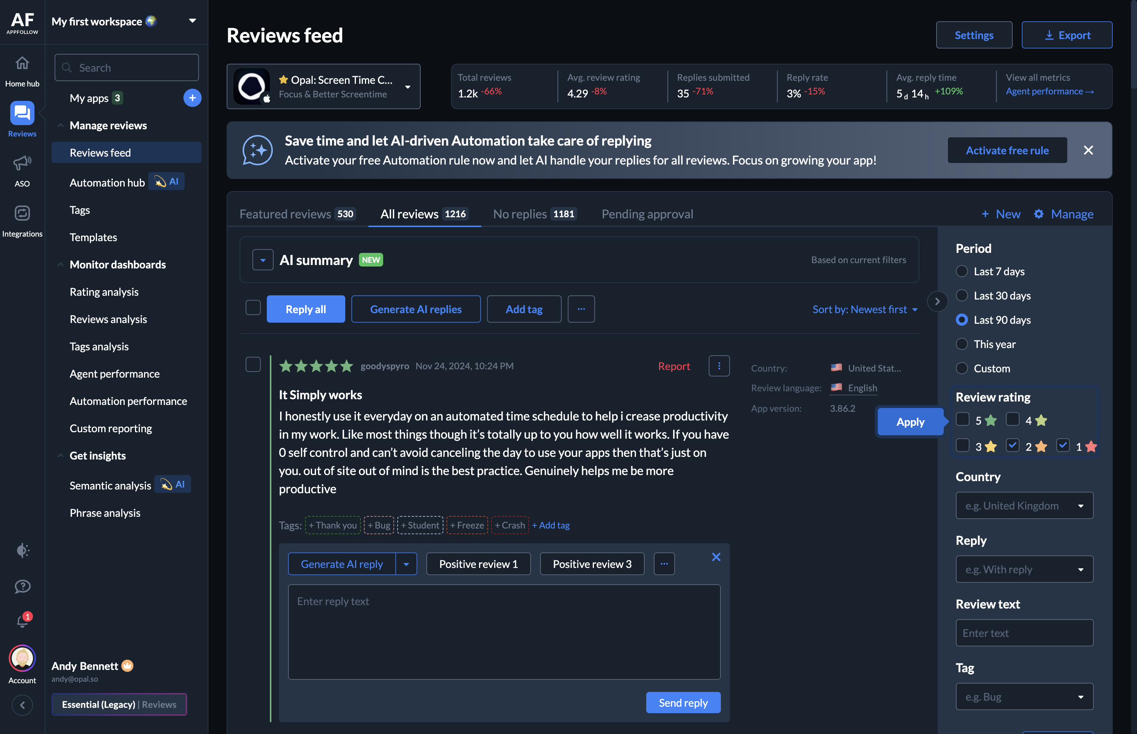1137x734 pixels.
Task: Open the Account avatar
Action: pyautogui.click(x=22, y=658)
